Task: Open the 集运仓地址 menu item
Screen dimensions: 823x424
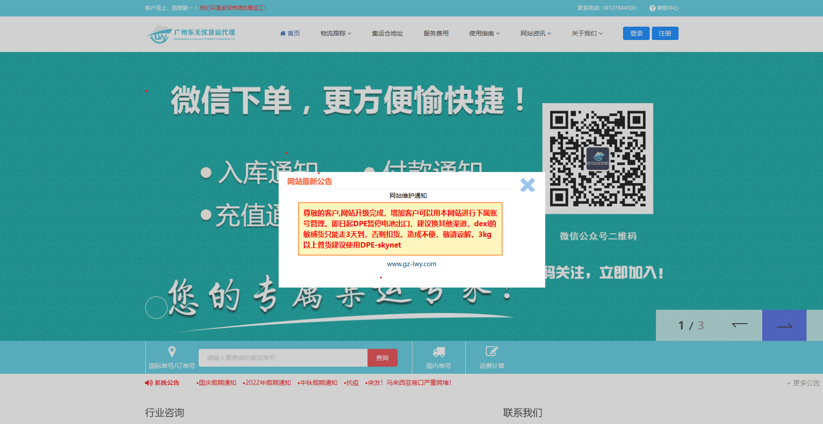Action: (388, 33)
